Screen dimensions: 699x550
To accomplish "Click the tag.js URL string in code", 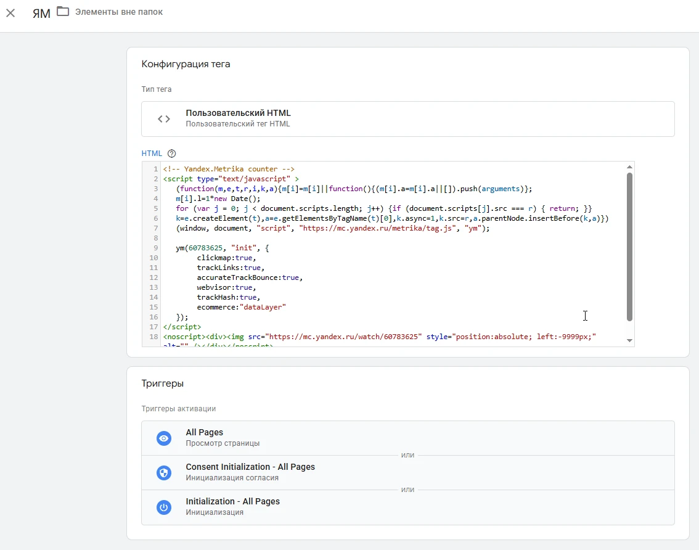I will (x=379, y=228).
